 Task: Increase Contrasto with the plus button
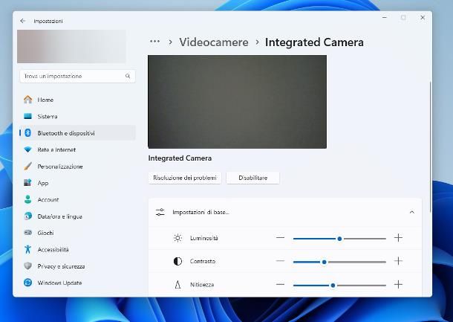(x=398, y=261)
